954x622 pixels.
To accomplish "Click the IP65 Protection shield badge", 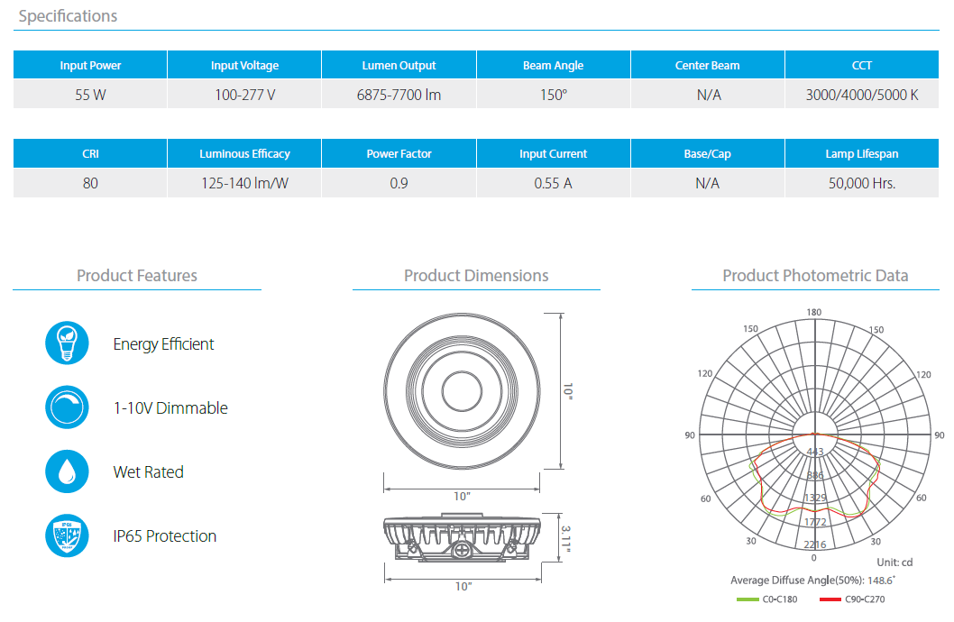I will click(x=67, y=536).
